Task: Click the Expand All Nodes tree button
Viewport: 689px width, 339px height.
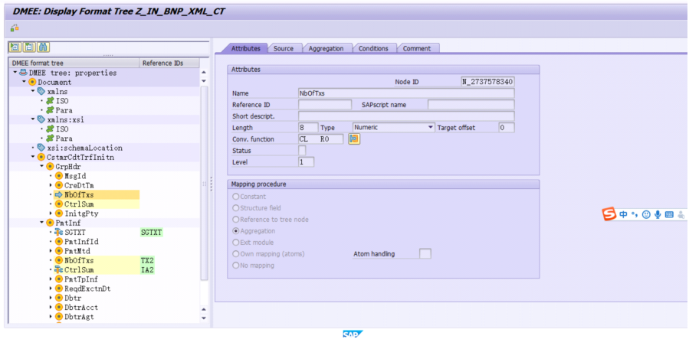Action: [15, 47]
